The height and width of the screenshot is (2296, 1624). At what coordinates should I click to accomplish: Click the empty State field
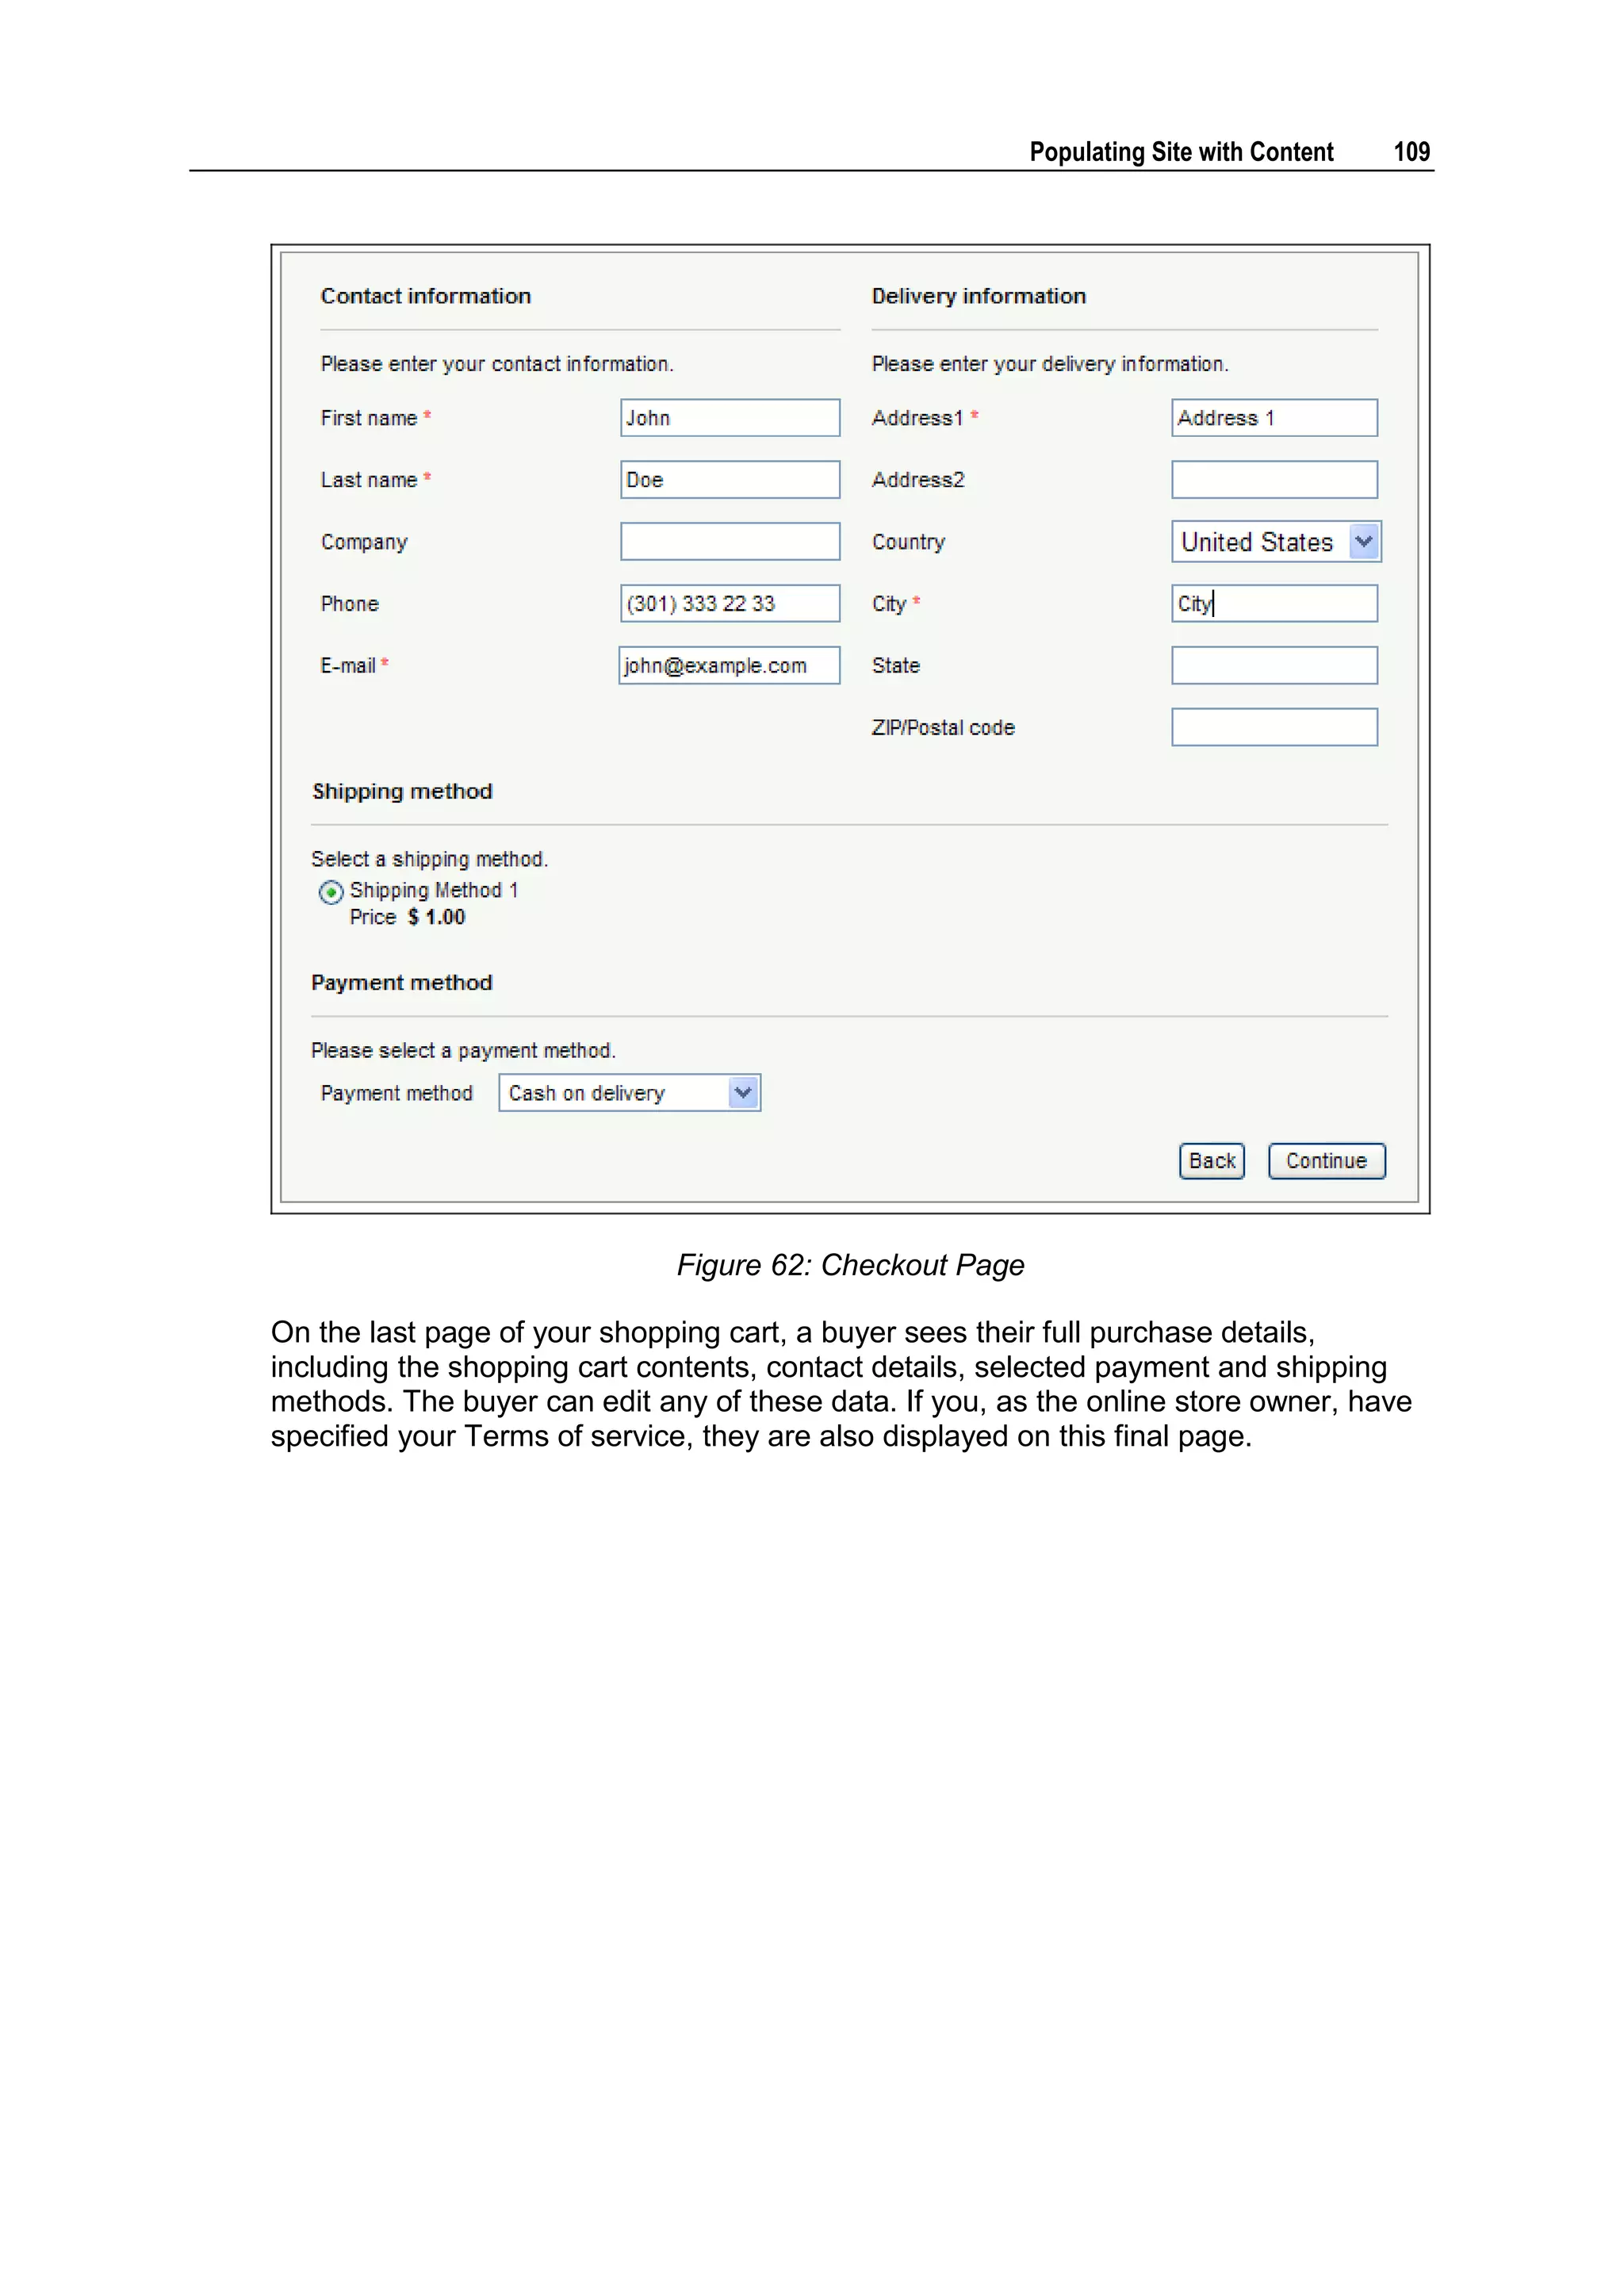point(1274,666)
